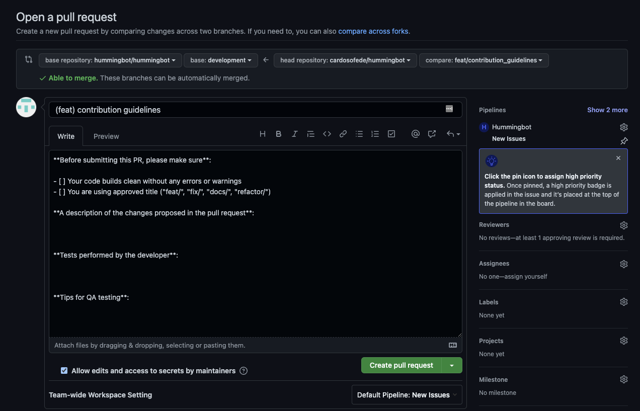Insert a blockquote

pos(310,134)
